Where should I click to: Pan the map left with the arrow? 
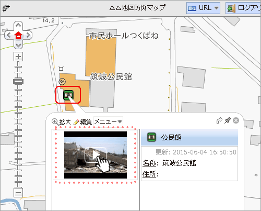8,36
